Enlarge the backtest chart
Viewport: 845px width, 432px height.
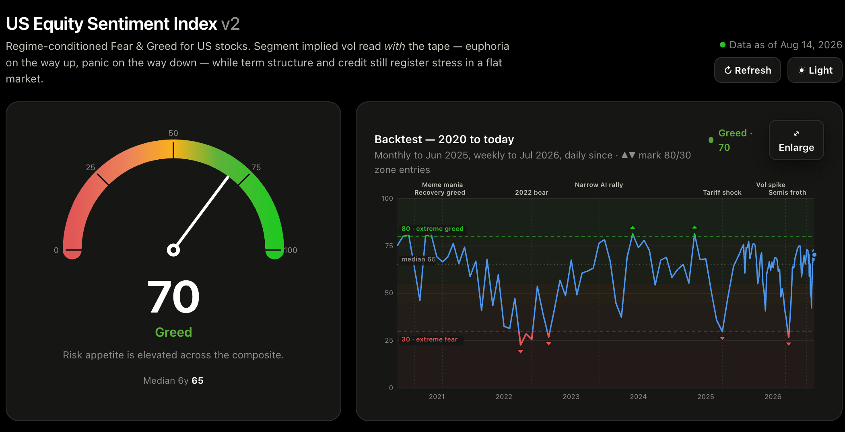point(796,140)
